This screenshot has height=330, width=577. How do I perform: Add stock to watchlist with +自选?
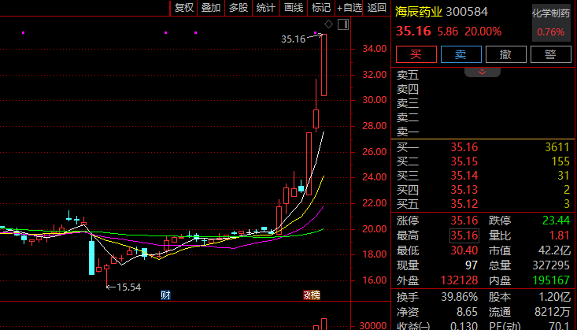349,8
